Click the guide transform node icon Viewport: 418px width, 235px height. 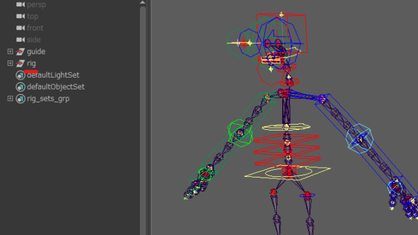[x=20, y=52]
